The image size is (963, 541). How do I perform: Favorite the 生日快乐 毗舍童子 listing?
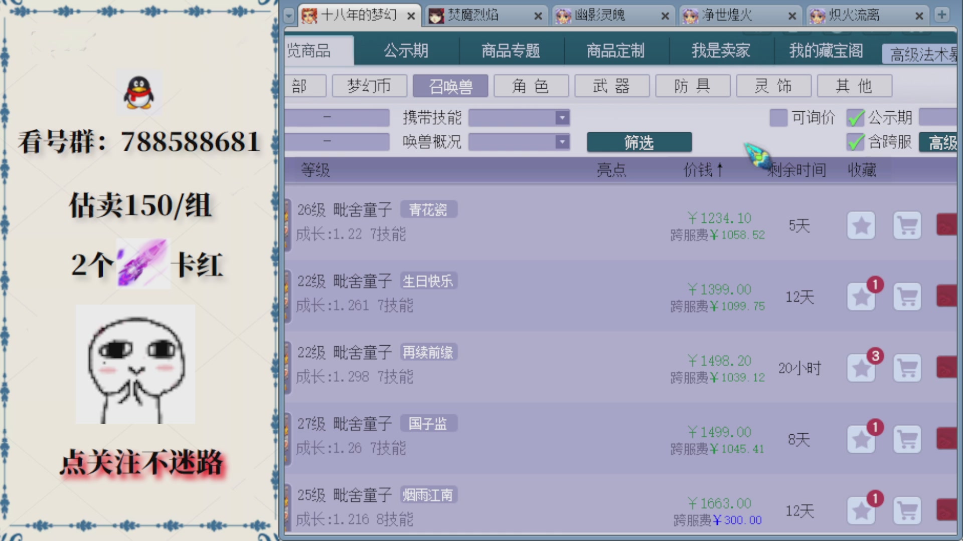[861, 297]
